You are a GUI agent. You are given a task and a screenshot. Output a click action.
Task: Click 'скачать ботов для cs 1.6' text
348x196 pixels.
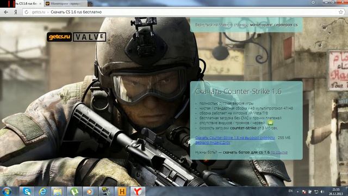[x=246, y=152]
